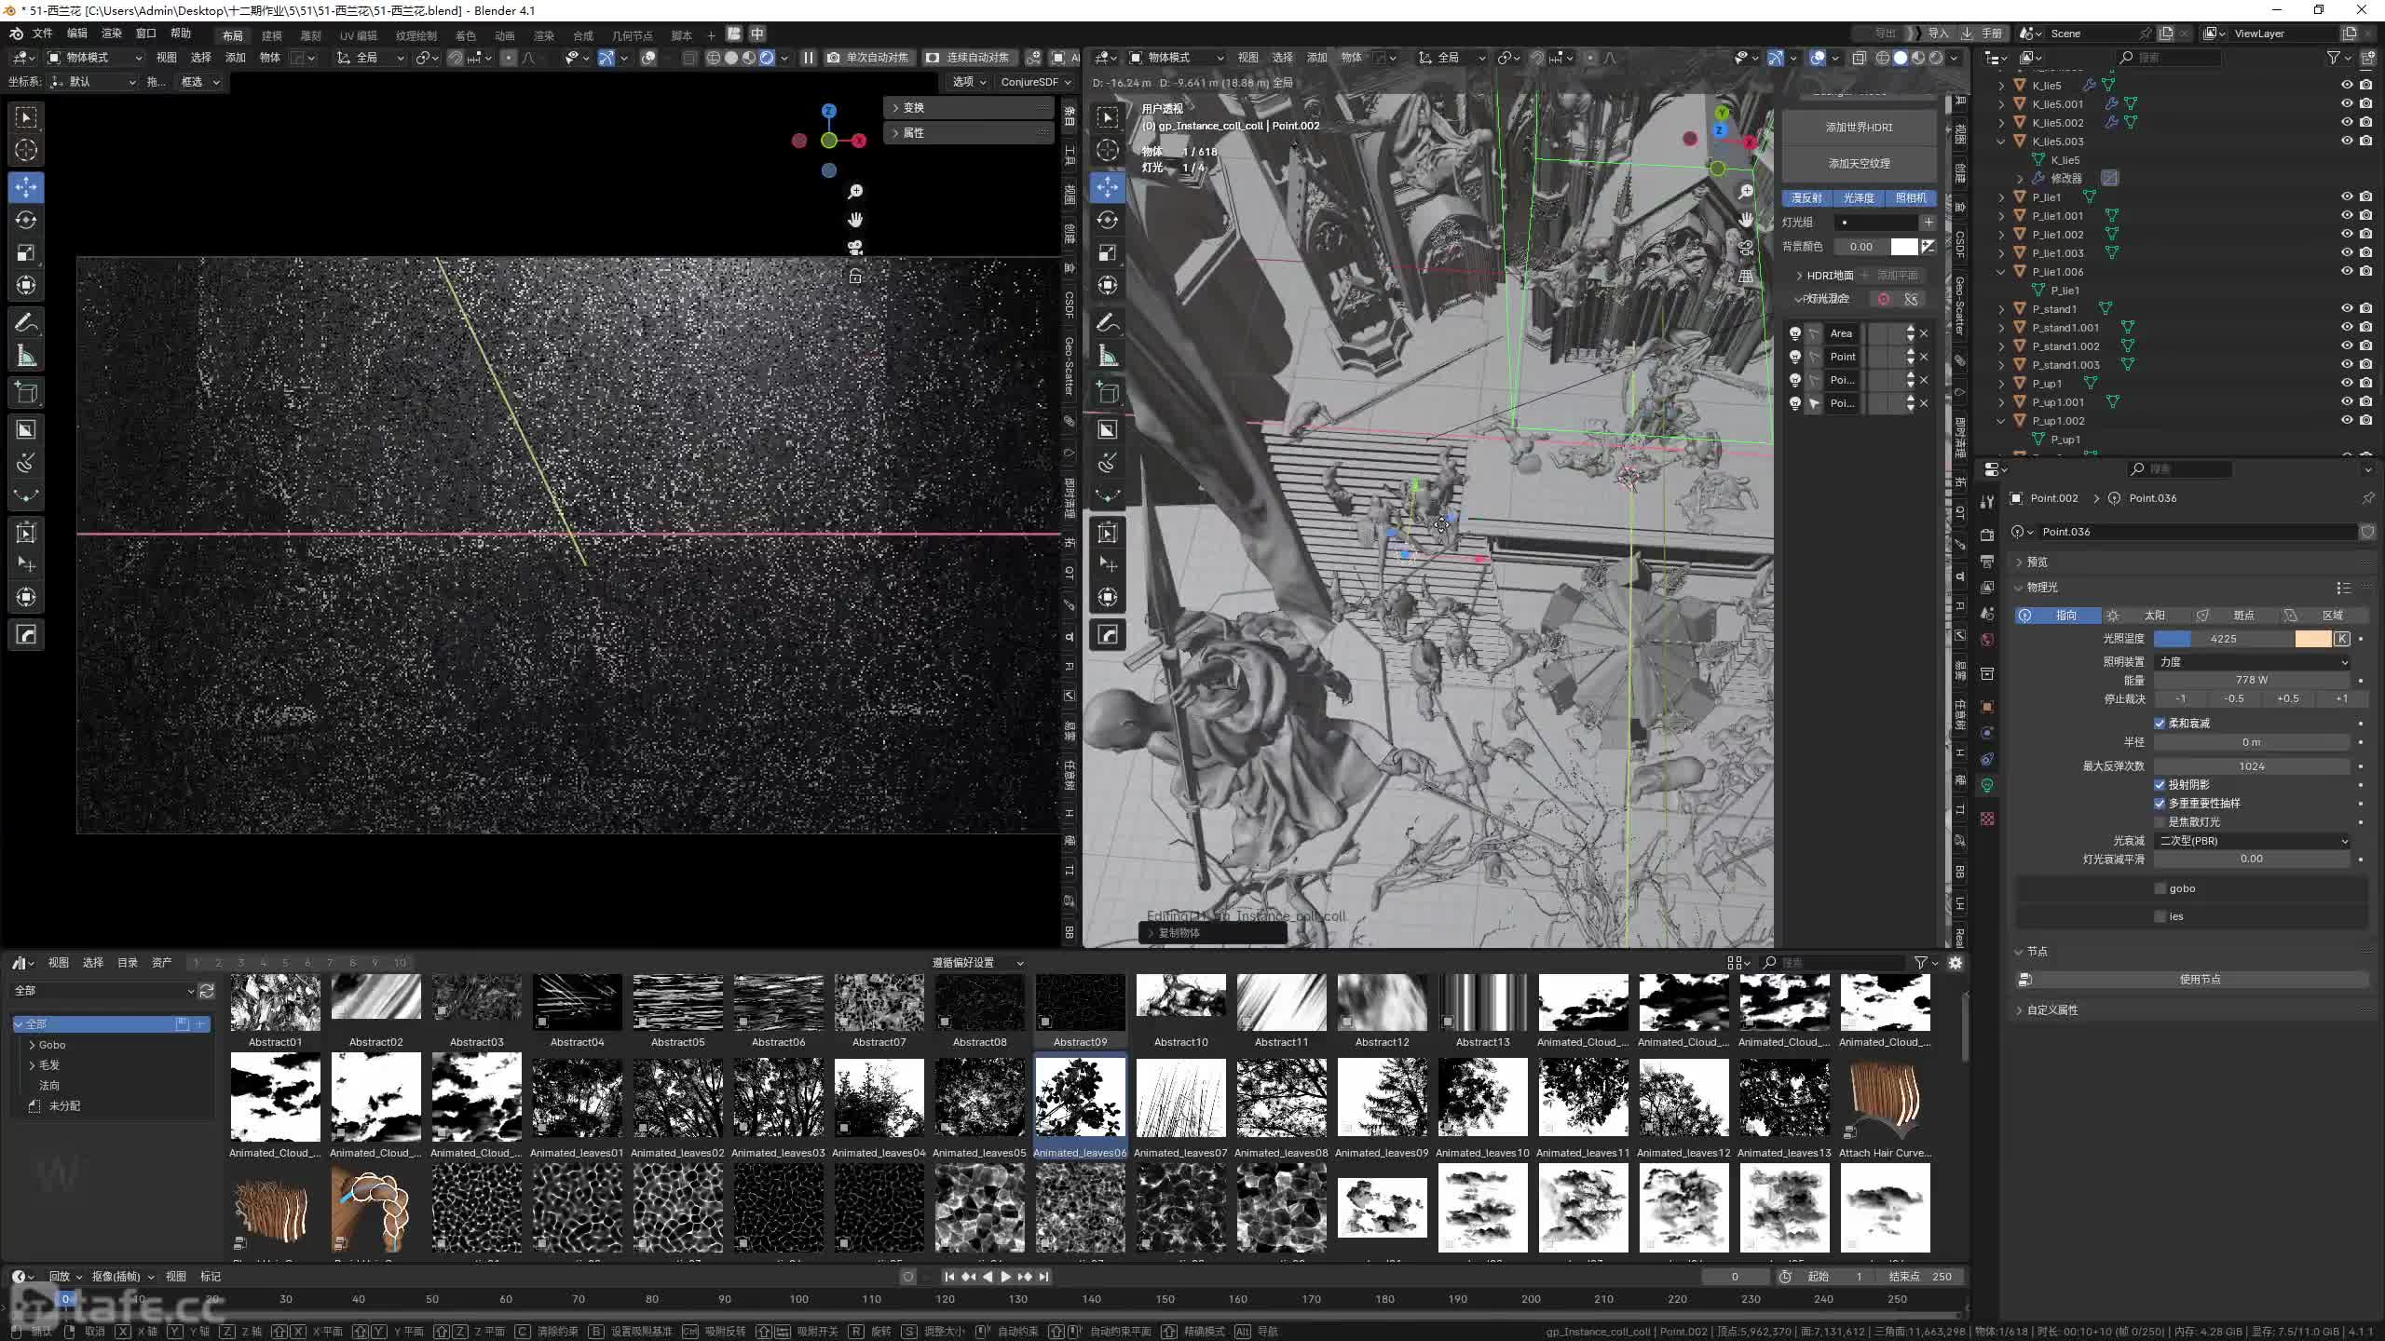The width and height of the screenshot is (2385, 1341).
Task: Click the asset browser settings gear
Action: click(1956, 963)
